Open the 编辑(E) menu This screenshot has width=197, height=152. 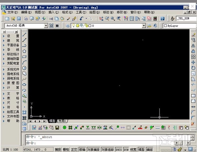point(26,12)
